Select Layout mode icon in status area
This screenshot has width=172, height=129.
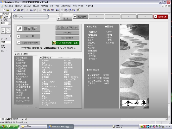click(x=7, y=17)
